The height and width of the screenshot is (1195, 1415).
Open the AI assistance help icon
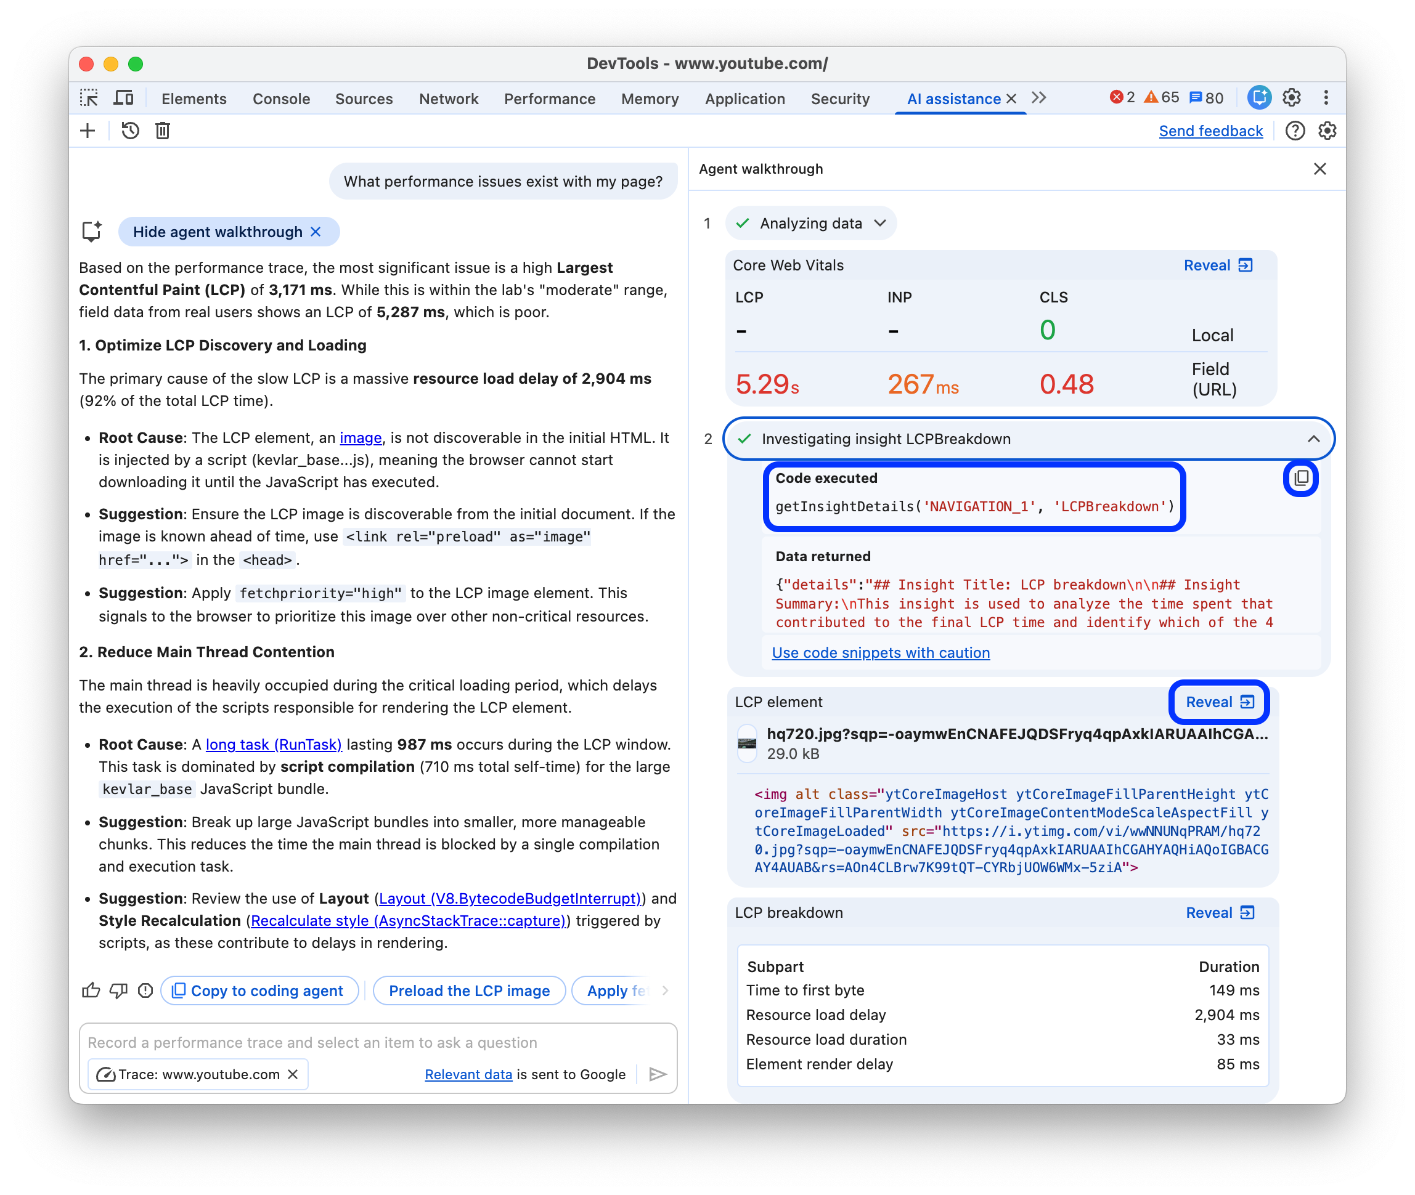pyautogui.click(x=1295, y=131)
